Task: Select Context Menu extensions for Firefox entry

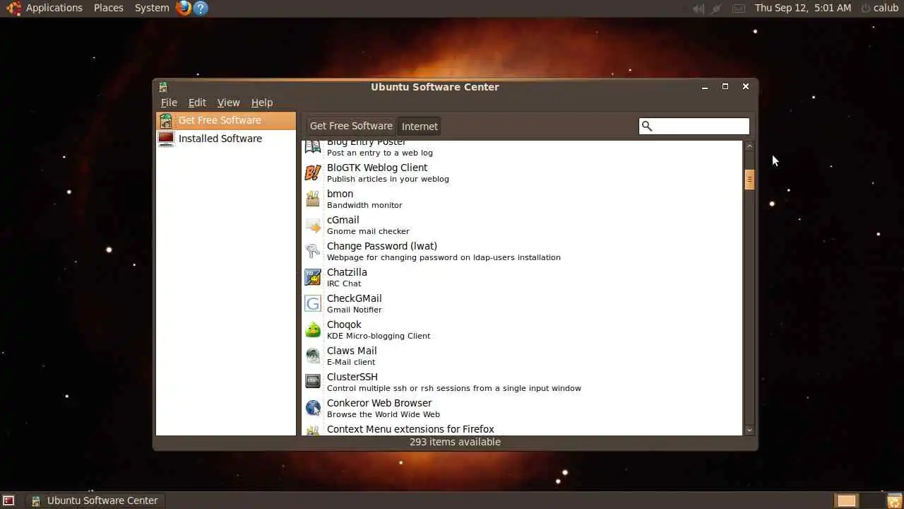Action: [x=522, y=429]
